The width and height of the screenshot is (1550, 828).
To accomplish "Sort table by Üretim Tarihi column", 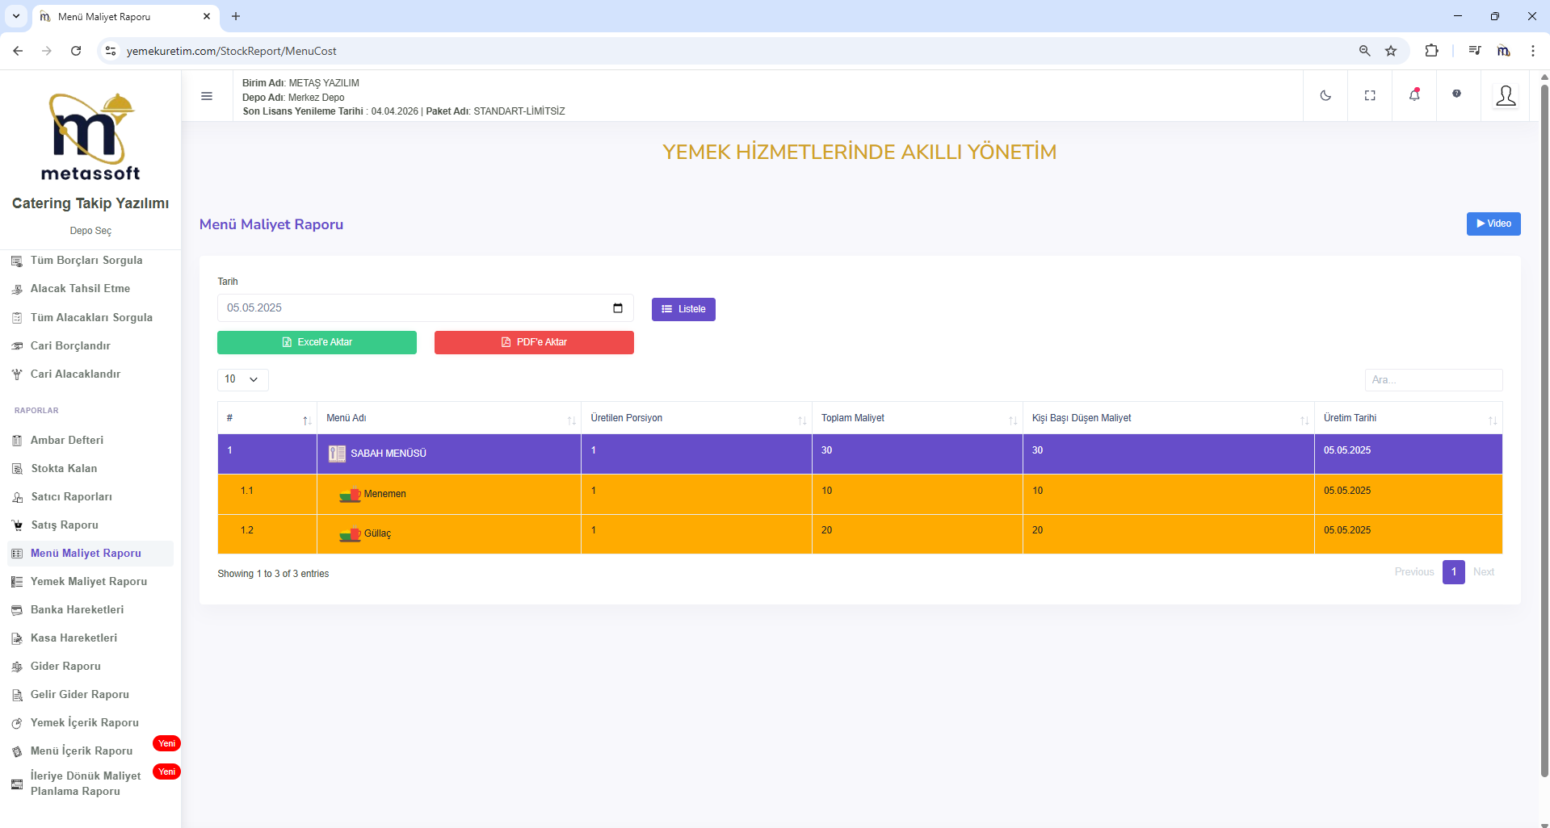I will click(1408, 418).
